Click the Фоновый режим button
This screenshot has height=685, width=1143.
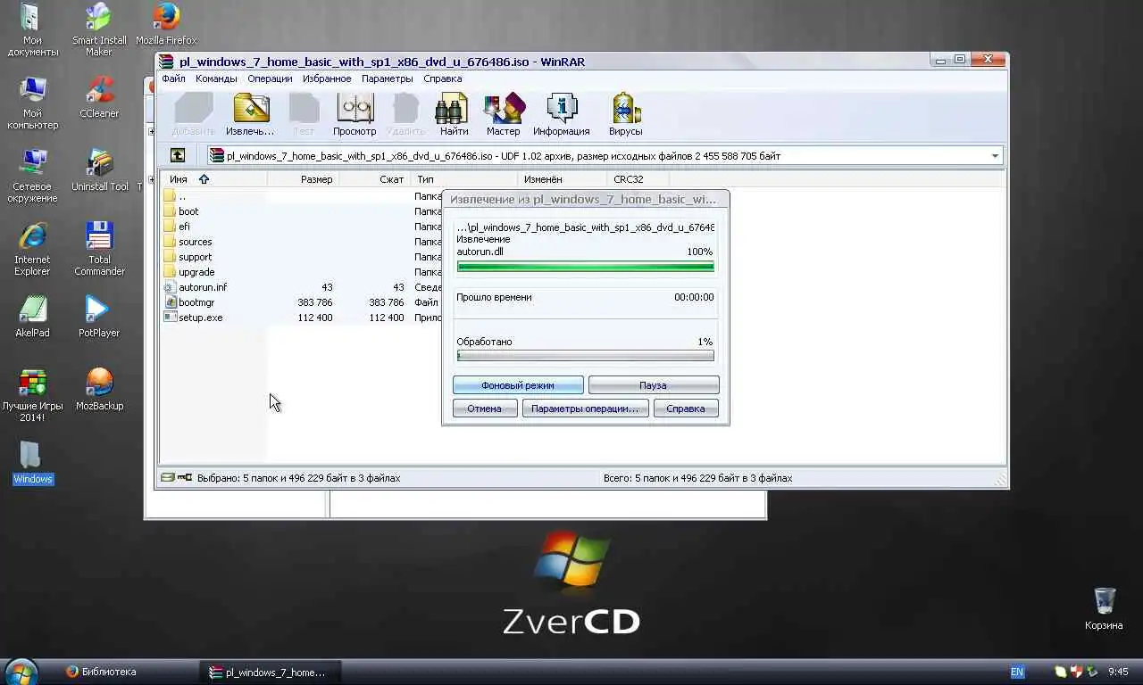tap(518, 385)
